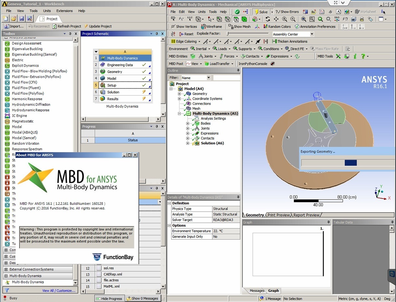Click the MBD Tools wrench settings icon
Viewport: 396px width, 302px height.
click(338, 56)
